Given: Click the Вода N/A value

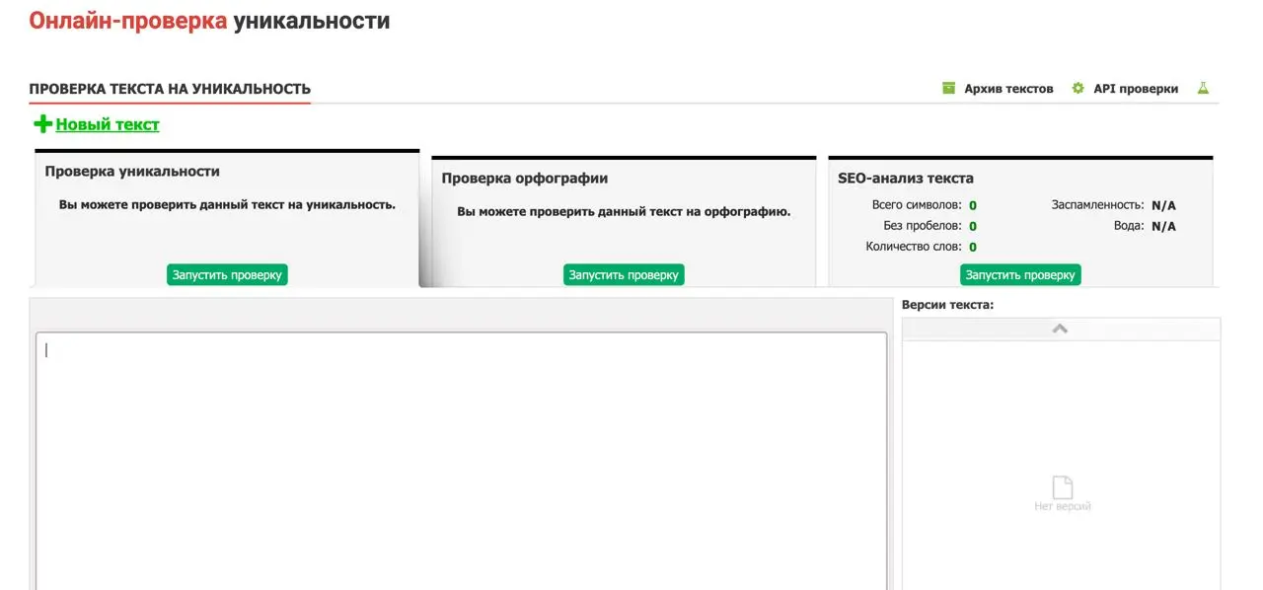Looking at the screenshot, I should 1163,226.
